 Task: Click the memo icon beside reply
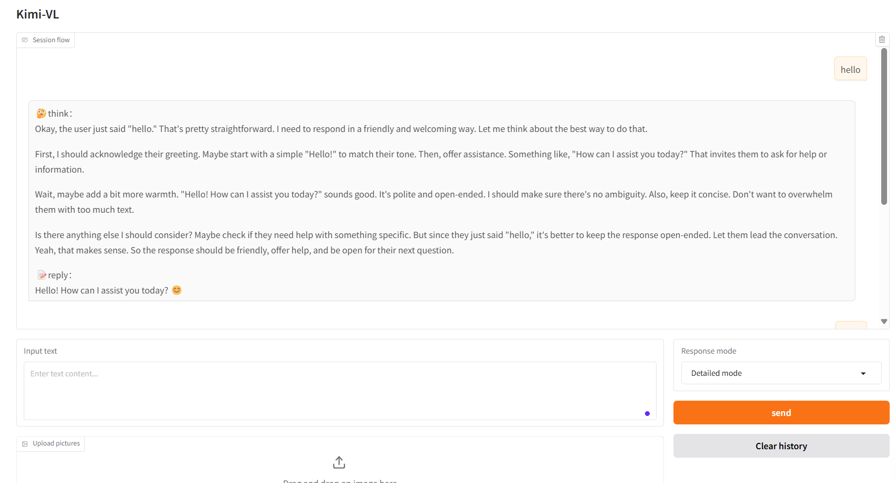(x=42, y=275)
